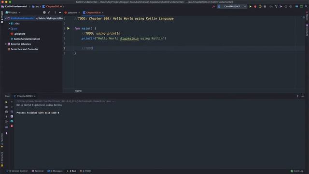This screenshot has height=174, width=309.
Task: Click the println code line in editor
Action: [x=124, y=39]
